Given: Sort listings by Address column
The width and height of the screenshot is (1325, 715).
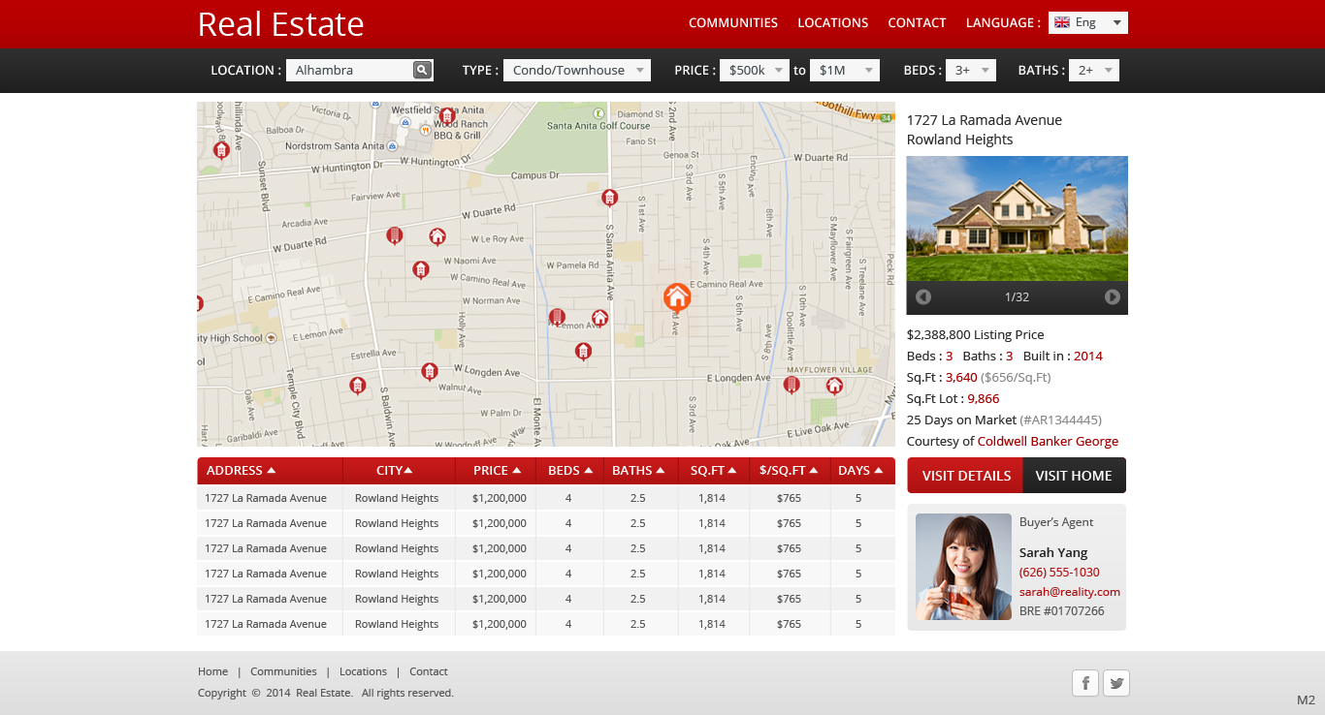Looking at the screenshot, I should (x=241, y=471).
